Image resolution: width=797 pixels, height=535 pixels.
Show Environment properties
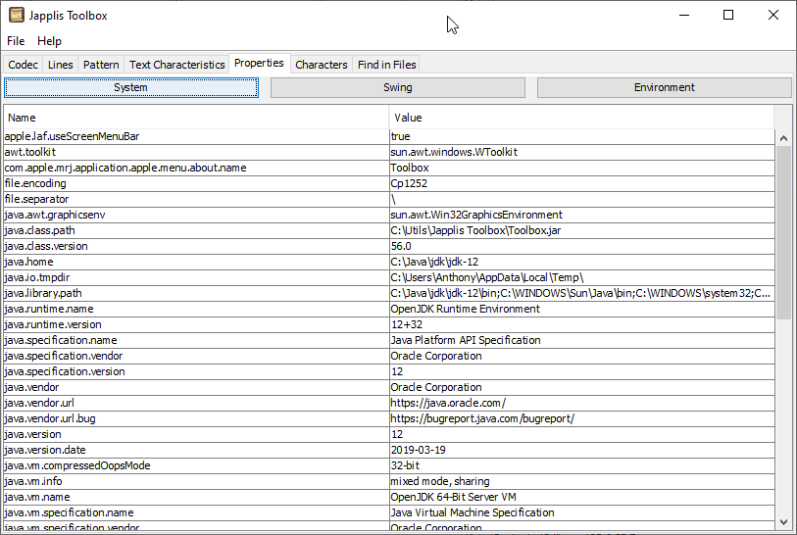664,88
